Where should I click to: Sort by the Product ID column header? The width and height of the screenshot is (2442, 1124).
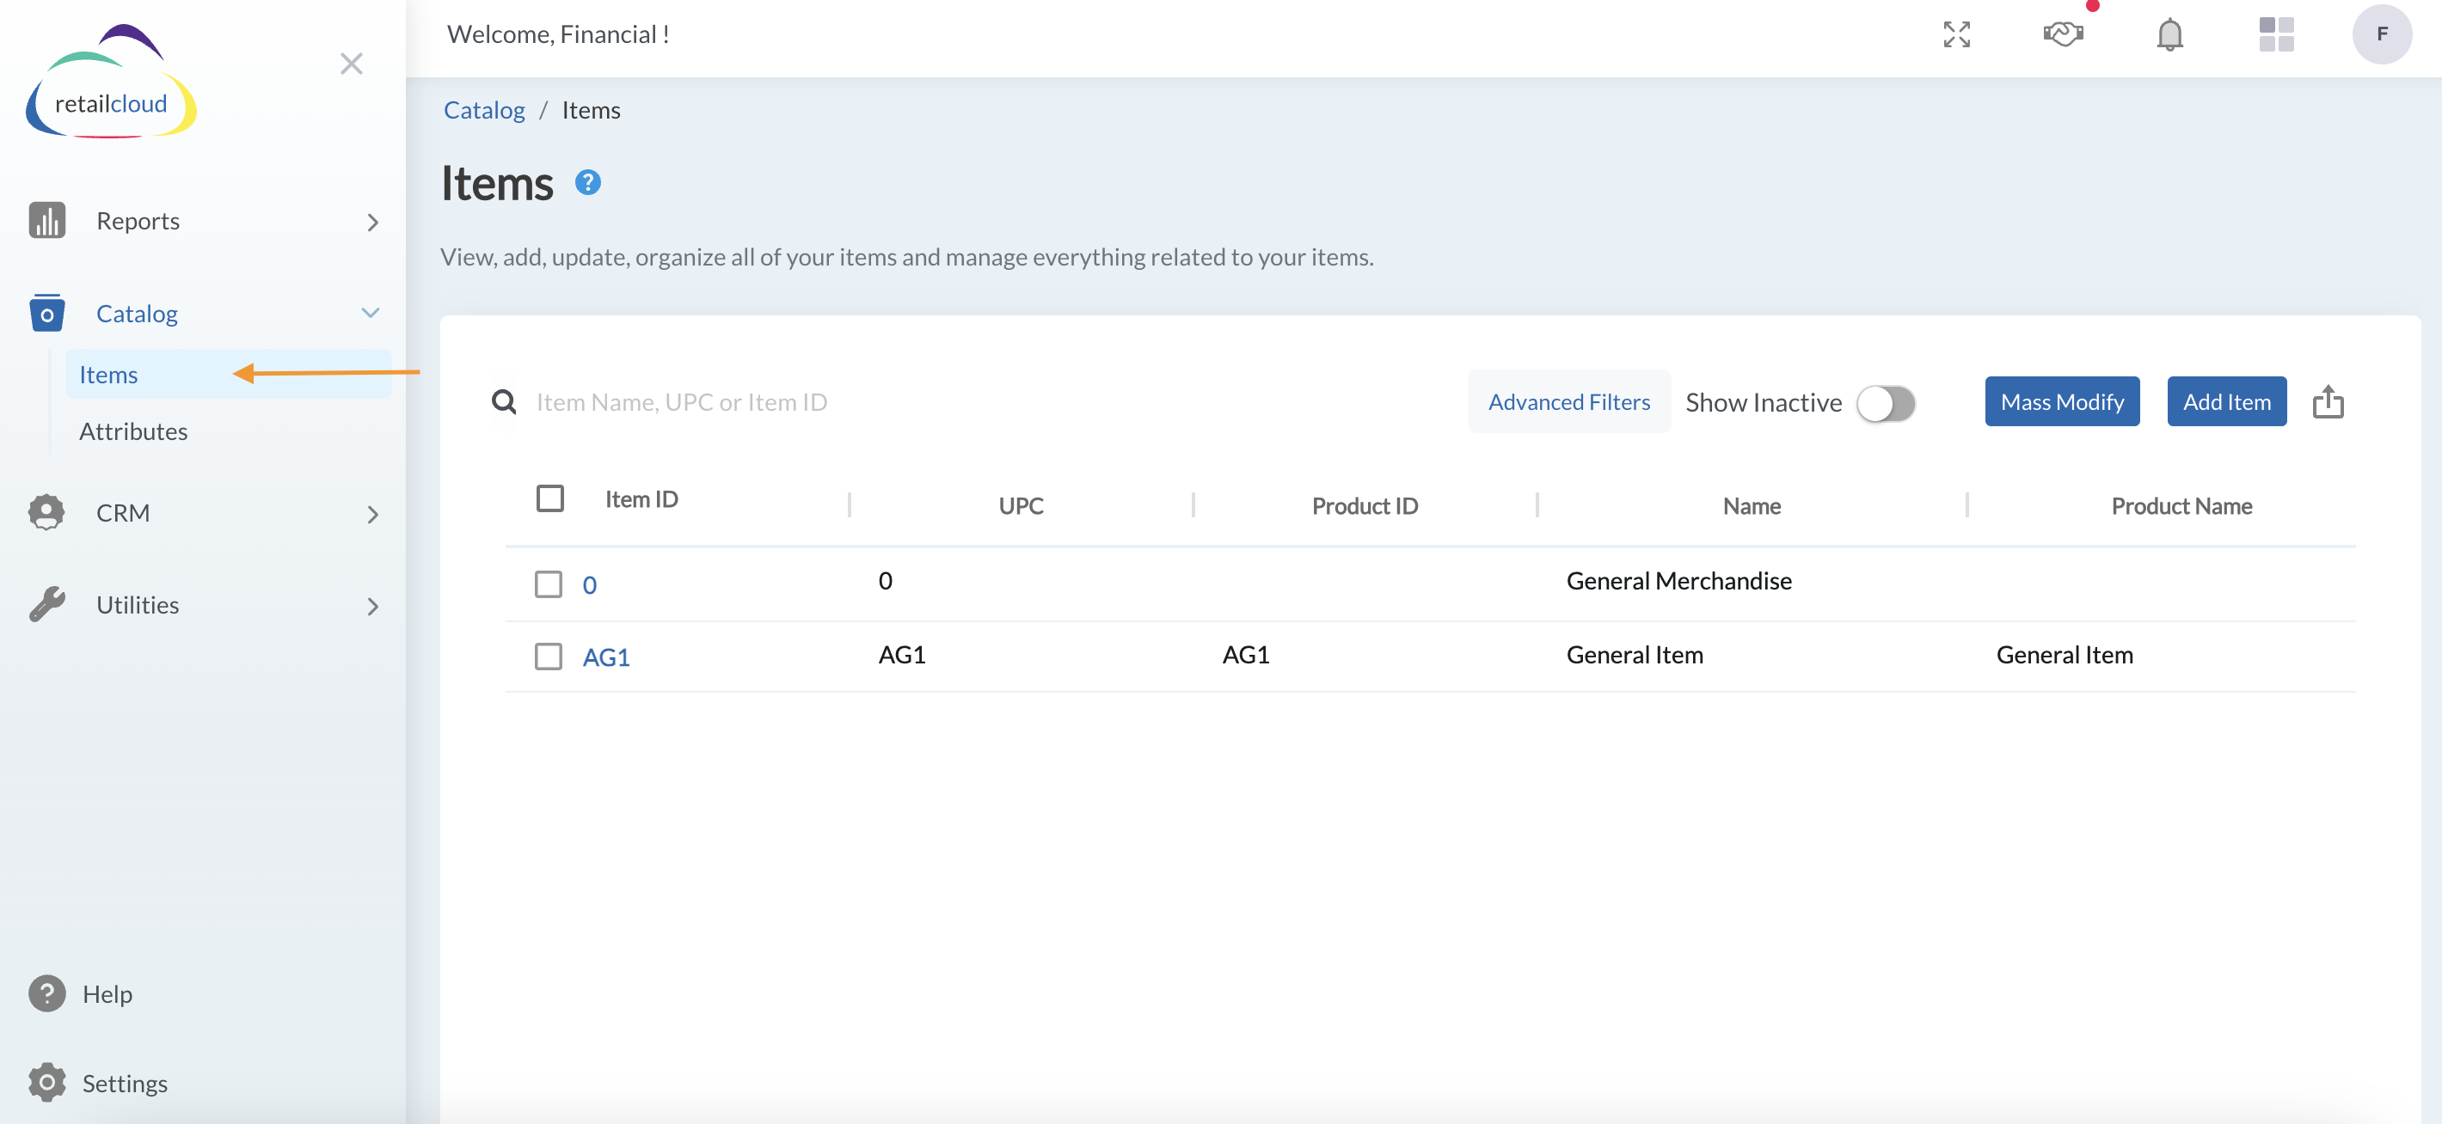pos(1364,506)
